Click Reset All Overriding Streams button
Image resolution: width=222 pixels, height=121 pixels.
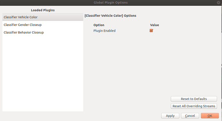tap(194, 106)
